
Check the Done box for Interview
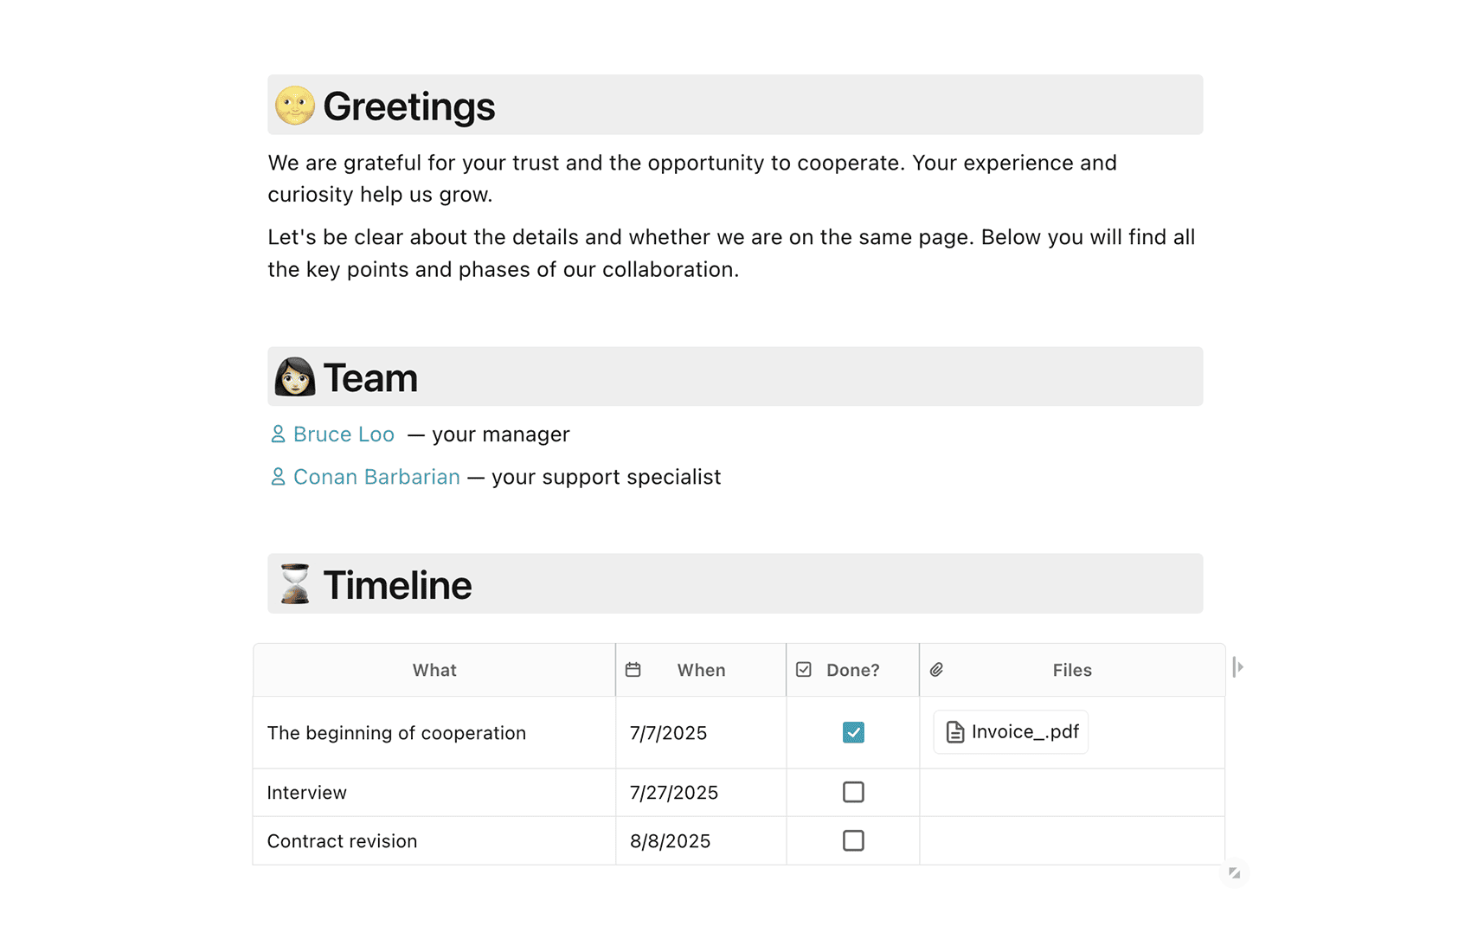[853, 792]
